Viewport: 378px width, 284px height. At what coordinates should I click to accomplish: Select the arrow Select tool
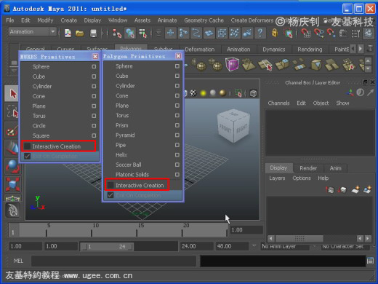[12, 93]
